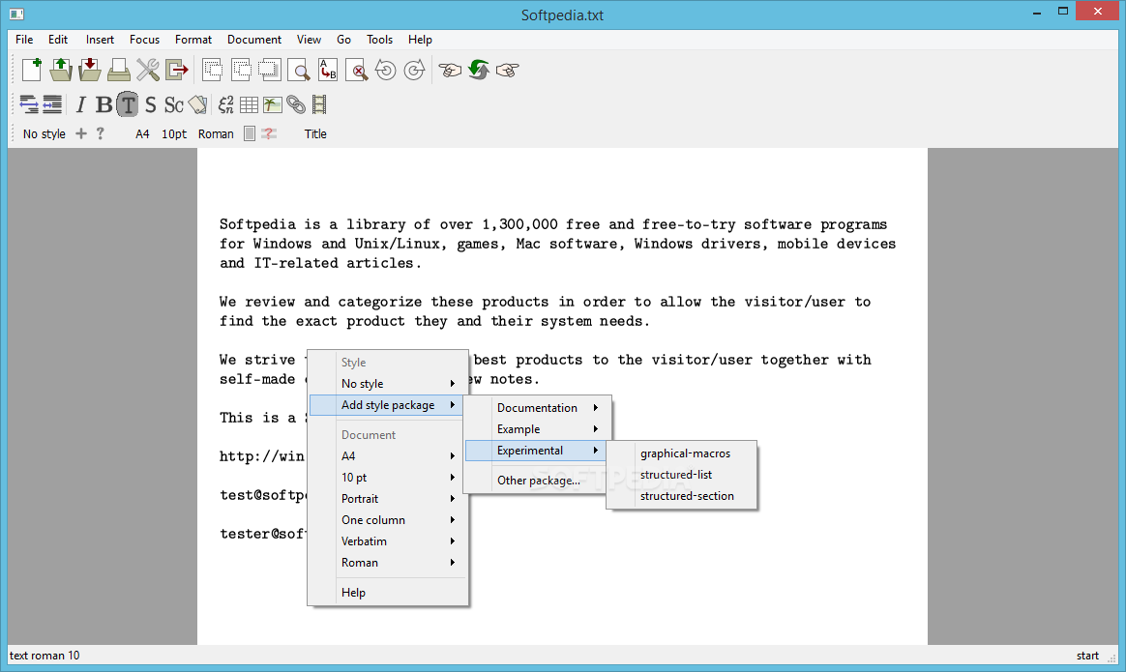This screenshot has height=672, width=1126.
Task: Click the Save file folder icon
Action: click(90, 70)
